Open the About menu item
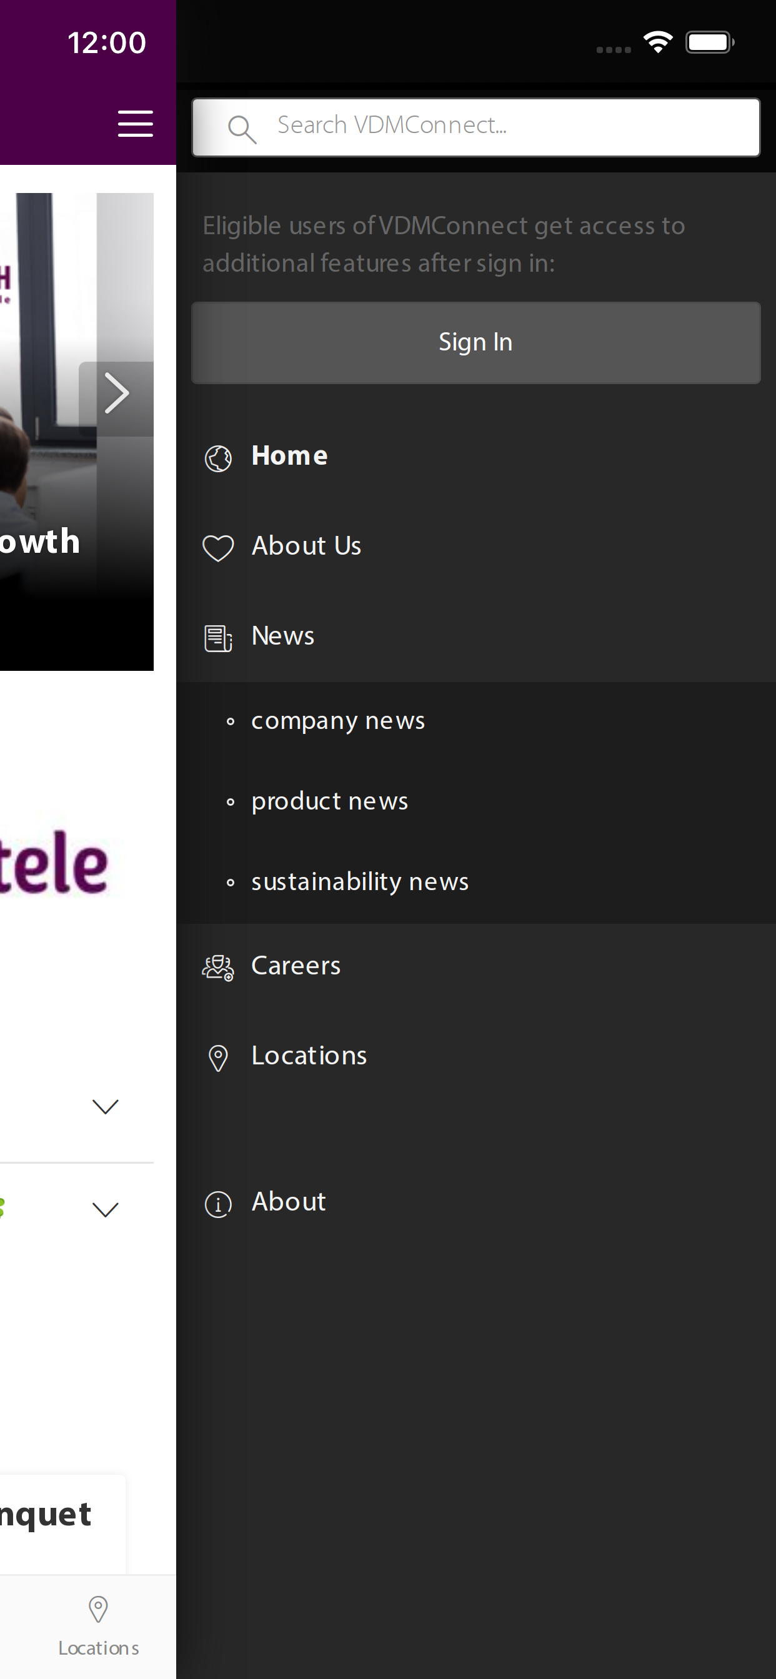This screenshot has width=776, height=1679. pos(476,1202)
